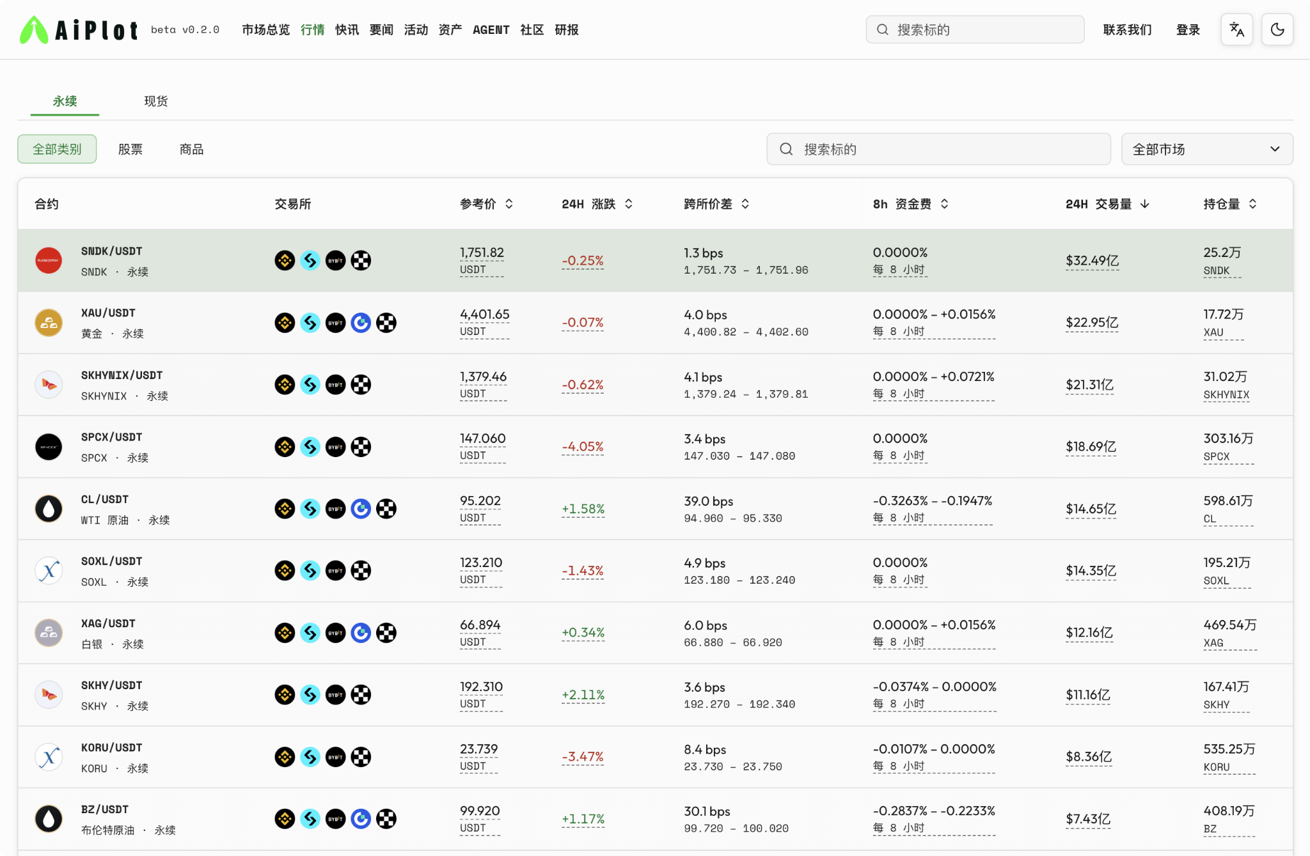
Task: Click the checkered exchange icon in the XAG/USDT row
Action: (x=386, y=633)
